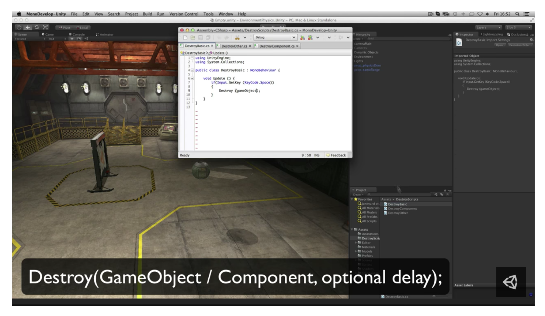Close the DestroyBasic.cs tab
Image resolution: width=545 pixels, height=316 pixels.
click(212, 46)
